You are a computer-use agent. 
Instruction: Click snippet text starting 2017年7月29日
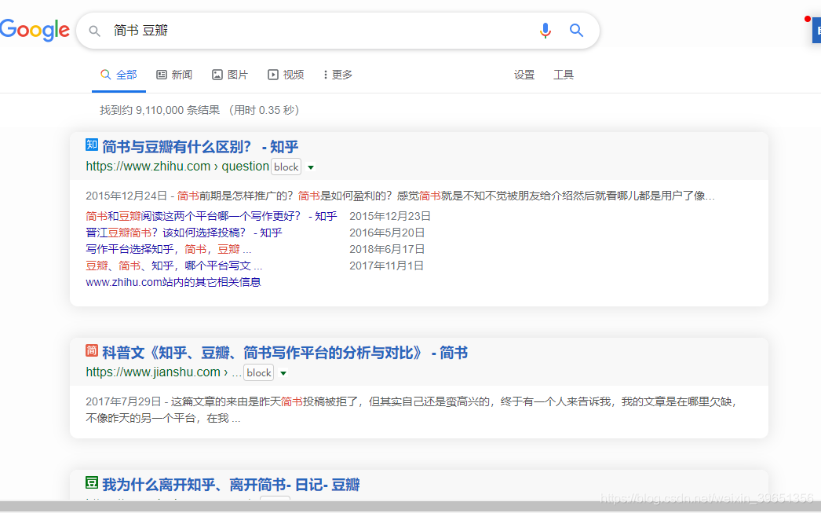[412, 410]
